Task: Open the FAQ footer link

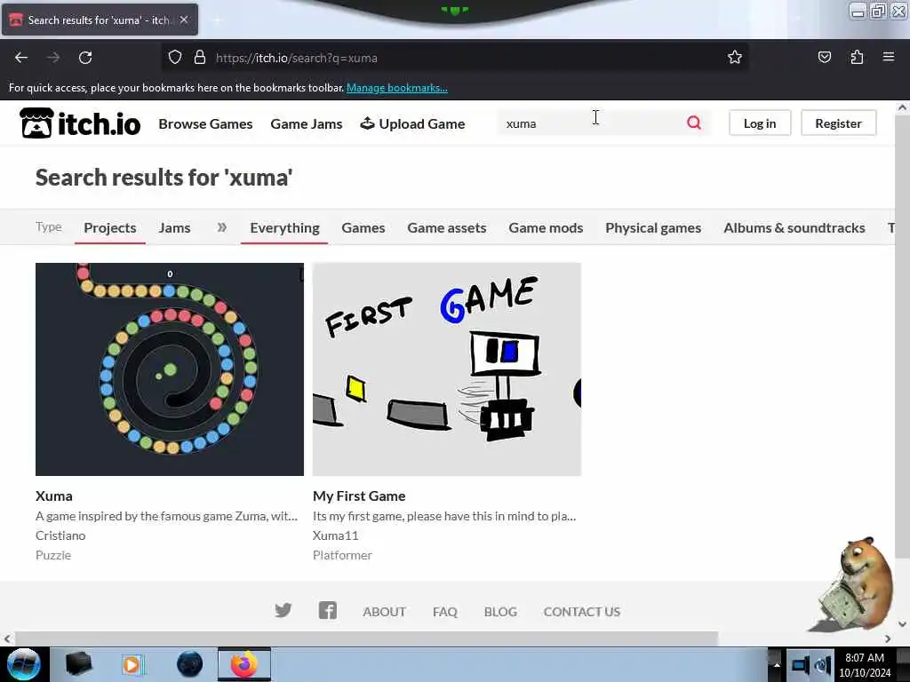Action: coord(445,611)
